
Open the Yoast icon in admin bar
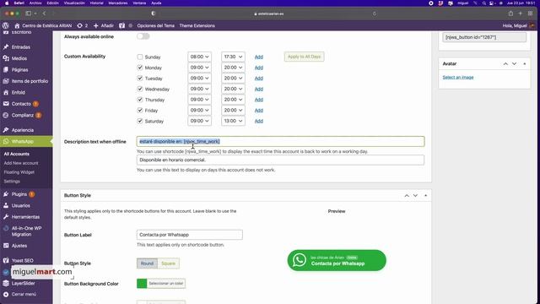[x=121, y=25]
